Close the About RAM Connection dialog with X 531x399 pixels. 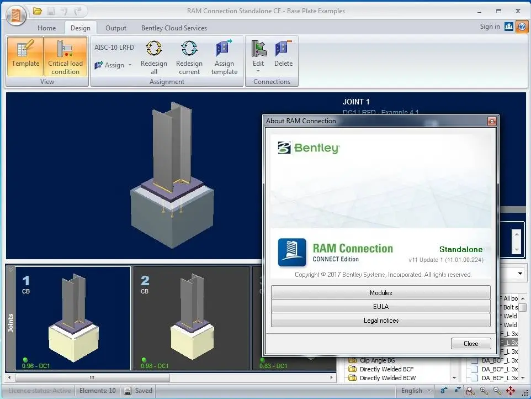pyautogui.click(x=492, y=121)
